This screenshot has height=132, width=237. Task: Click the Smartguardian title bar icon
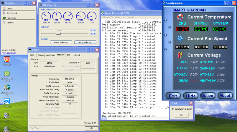coord(164,3)
